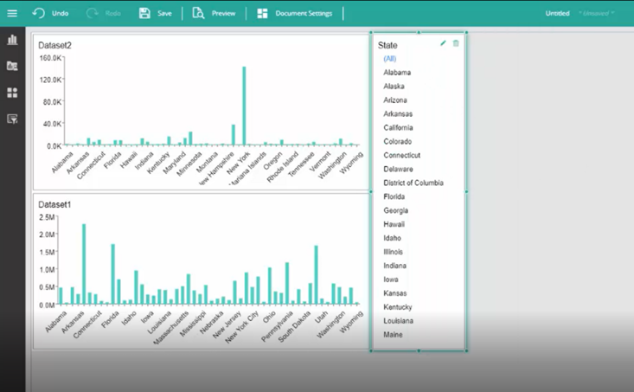Delete the State filter with trash icon
Screen dimensions: 634x392
coord(457,43)
